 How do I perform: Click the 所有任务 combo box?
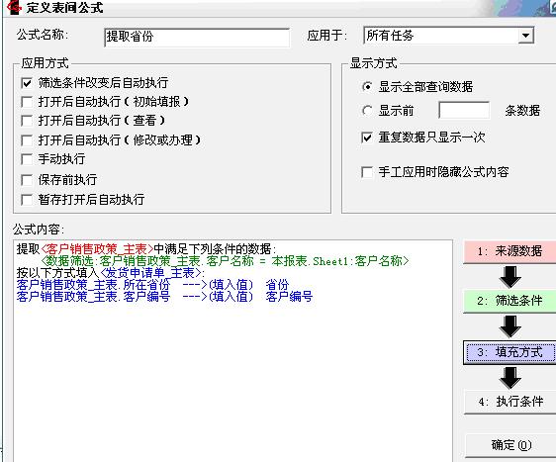[x=448, y=36]
